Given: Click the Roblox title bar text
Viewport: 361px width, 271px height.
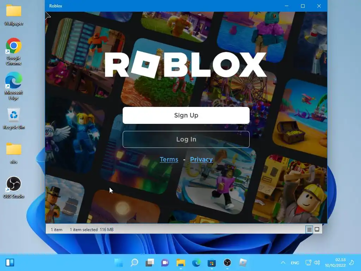Looking at the screenshot, I should click(x=56, y=6).
